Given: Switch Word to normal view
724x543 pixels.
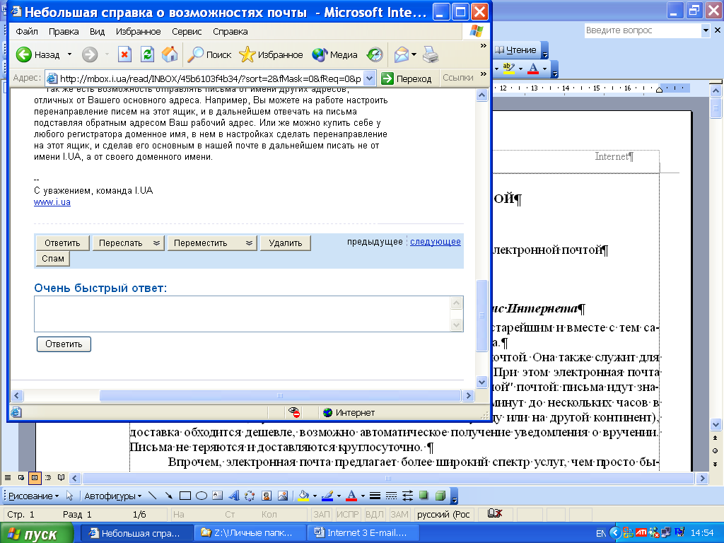Looking at the screenshot, I should (7, 477).
